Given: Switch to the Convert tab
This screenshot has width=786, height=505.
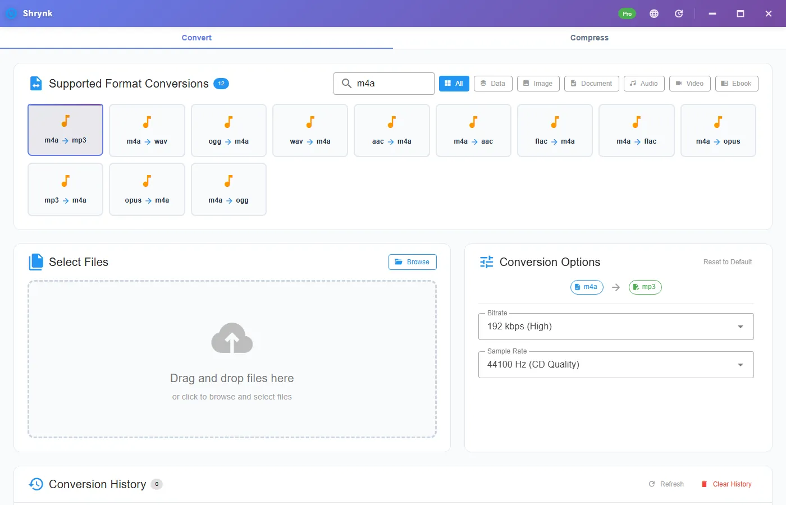Looking at the screenshot, I should click(x=196, y=38).
